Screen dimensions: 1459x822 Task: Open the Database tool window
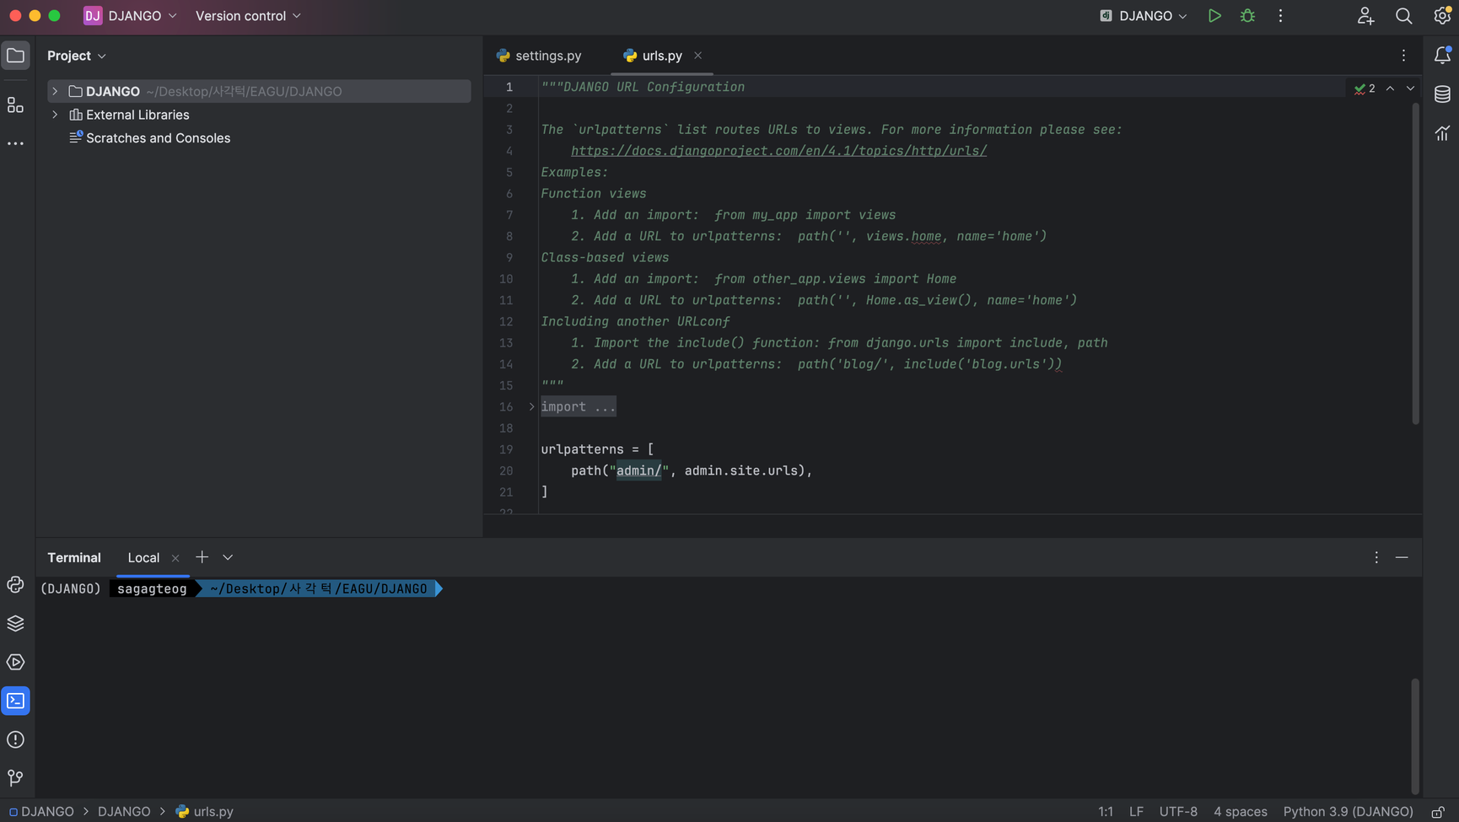pos(1442,94)
